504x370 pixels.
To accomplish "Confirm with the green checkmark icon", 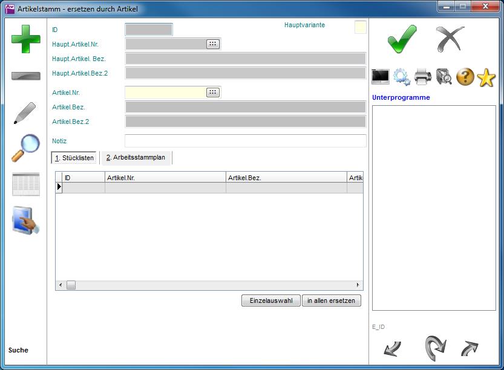I will 402,39.
